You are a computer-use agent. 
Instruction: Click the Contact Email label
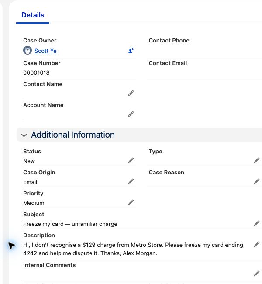[168, 63]
